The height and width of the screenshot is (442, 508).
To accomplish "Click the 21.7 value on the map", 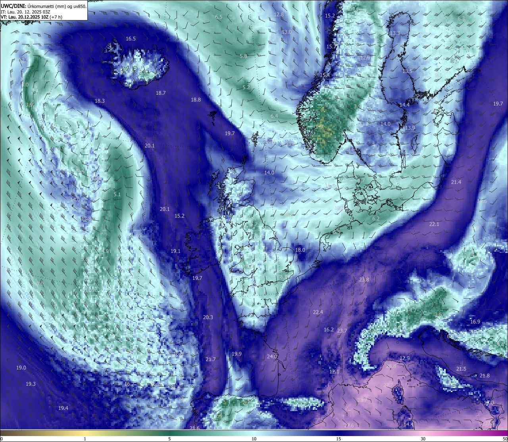I will point(211,360).
